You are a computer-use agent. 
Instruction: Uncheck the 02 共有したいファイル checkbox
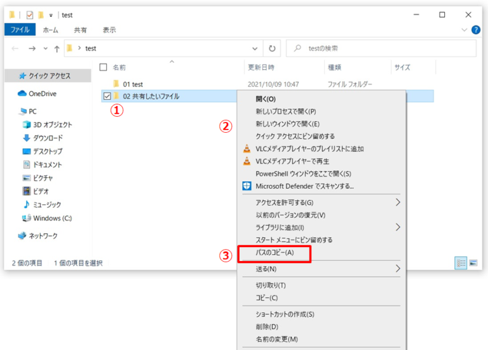pyautogui.click(x=107, y=96)
